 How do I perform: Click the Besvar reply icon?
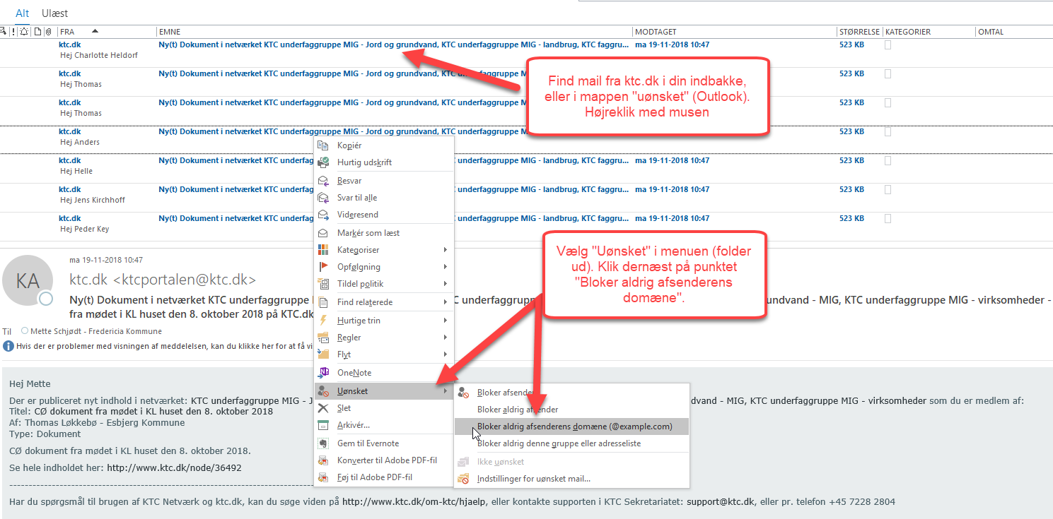[x=323, y=181]
